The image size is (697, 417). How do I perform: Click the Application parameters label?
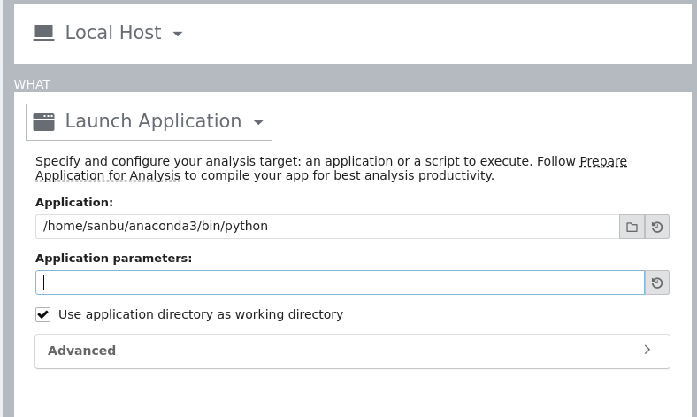click(x=114, y=259)
